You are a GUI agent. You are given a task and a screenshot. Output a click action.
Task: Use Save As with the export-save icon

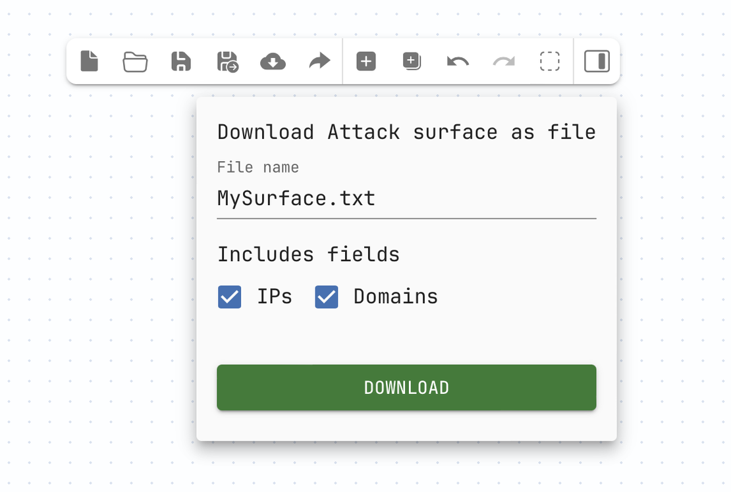point(227,61)
